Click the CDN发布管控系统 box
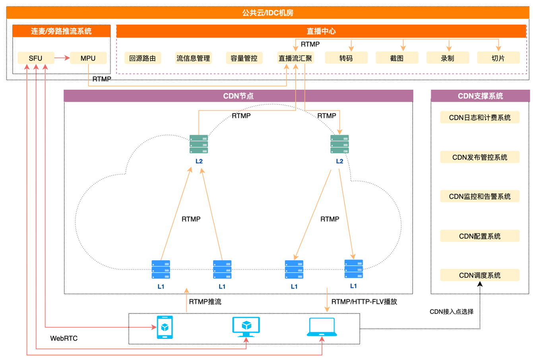This screenshot has width=533, height=362. 480,157
